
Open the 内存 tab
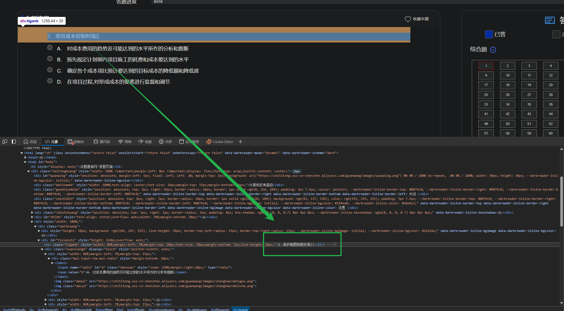pos(165,142)
